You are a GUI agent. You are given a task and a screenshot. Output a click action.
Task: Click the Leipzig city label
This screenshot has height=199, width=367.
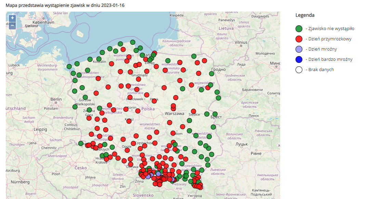[x=40, y=129]
